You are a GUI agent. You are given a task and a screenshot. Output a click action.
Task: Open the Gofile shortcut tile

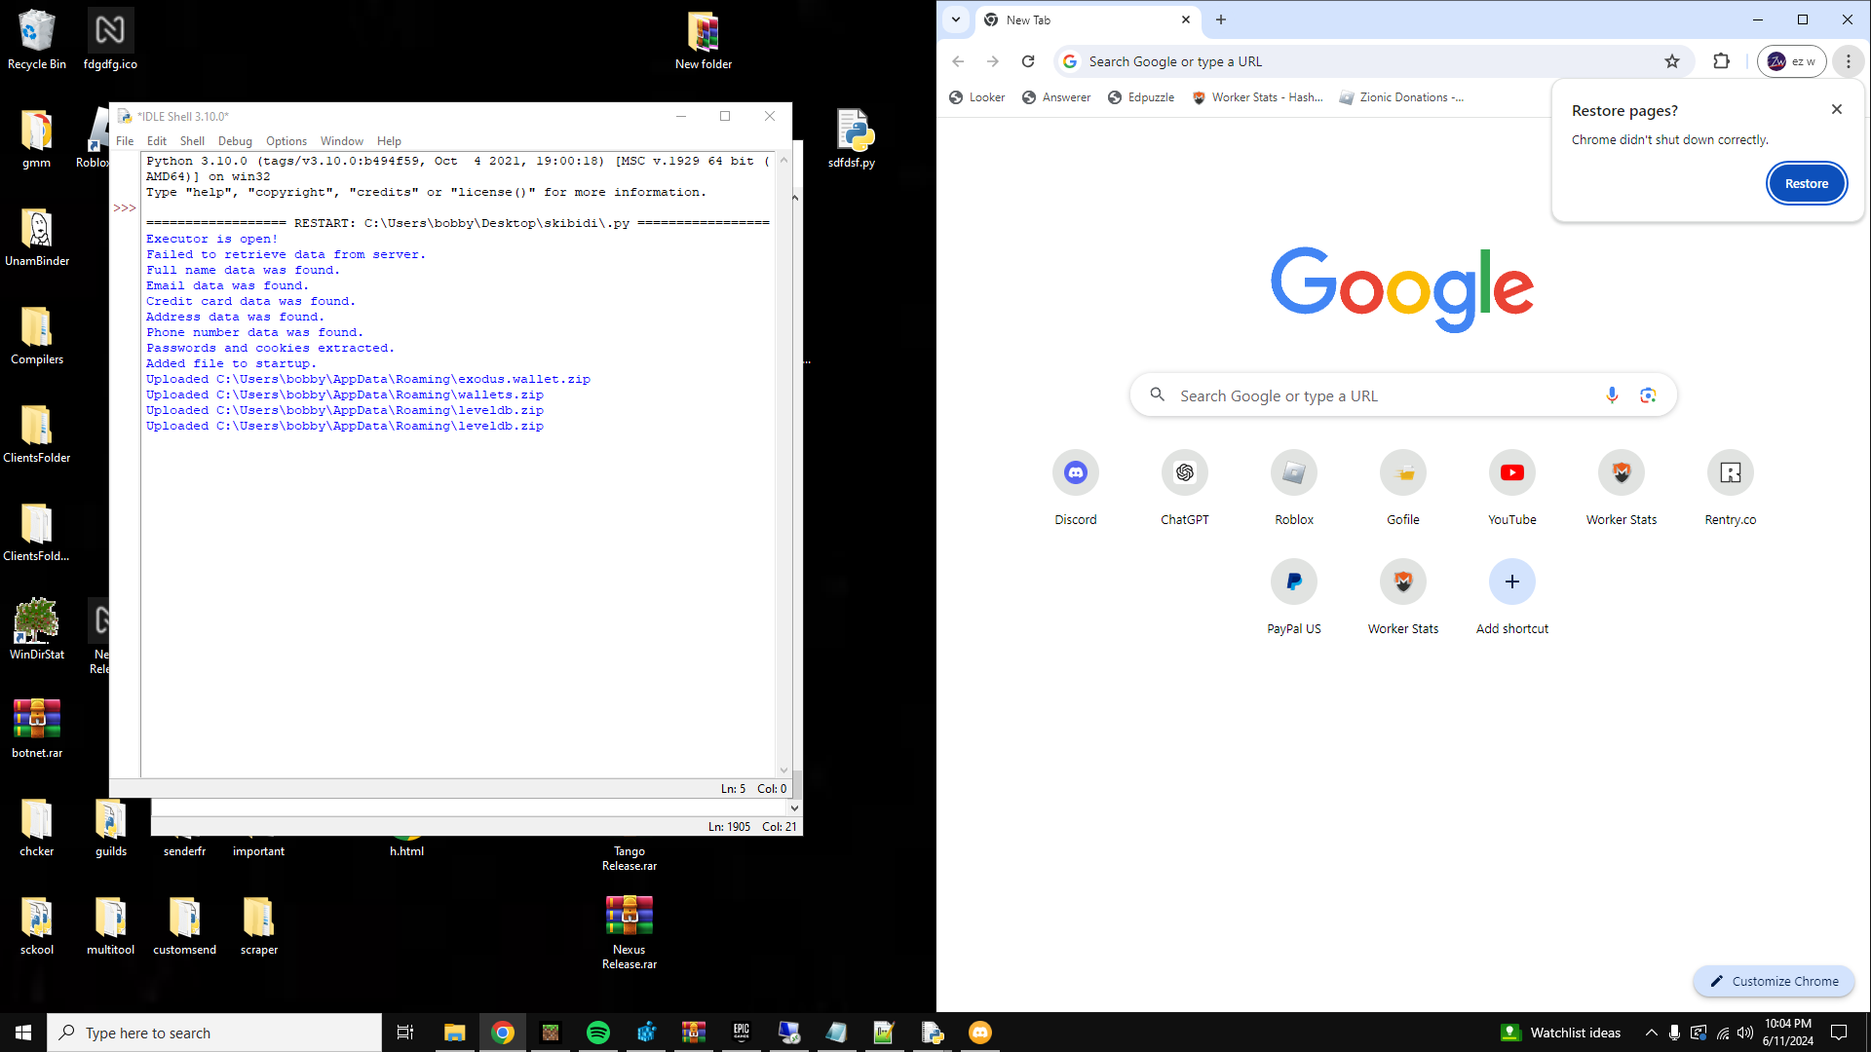[x=1402, y=473]
